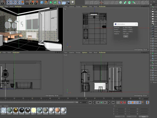Step forward one frame
The image size is (157, 118).
point(105,103)
